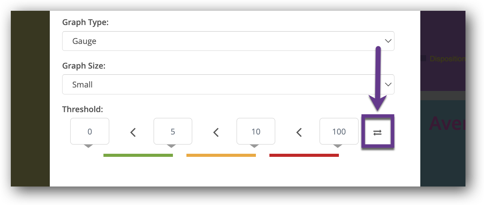Click threshold field with value 0
Screen dimensions: 484x205
click(x=90, y=131)
